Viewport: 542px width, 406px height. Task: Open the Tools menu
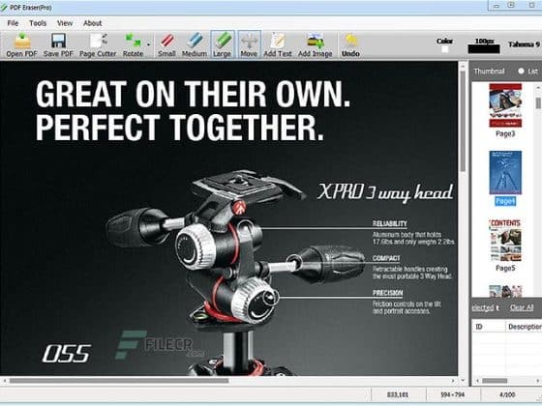pyautogui.click(x=38, y=23)
